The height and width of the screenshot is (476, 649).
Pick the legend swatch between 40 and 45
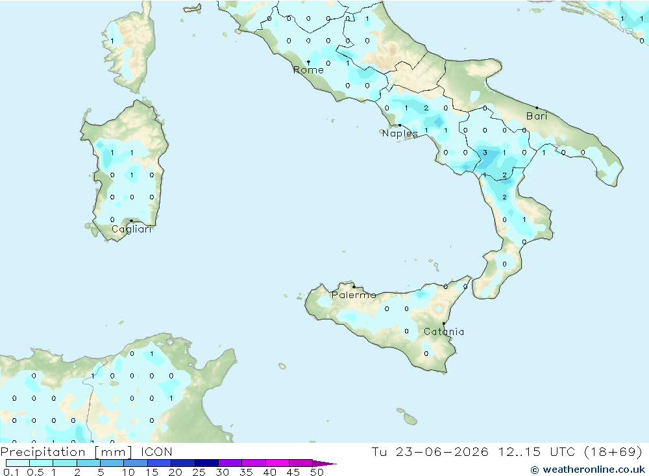277,463
